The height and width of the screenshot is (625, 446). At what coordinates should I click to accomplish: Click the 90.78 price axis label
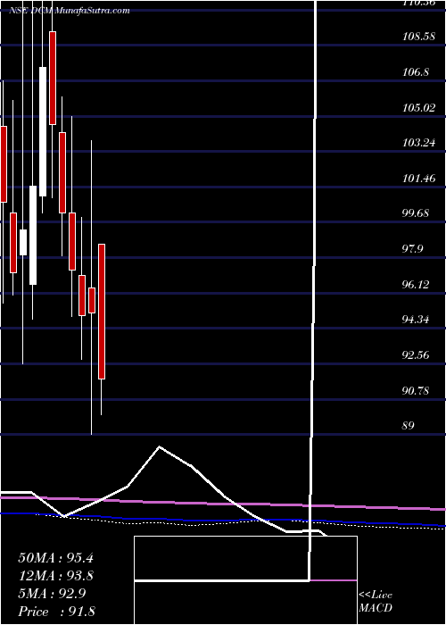pyautogui.click(x=416, y=390)
